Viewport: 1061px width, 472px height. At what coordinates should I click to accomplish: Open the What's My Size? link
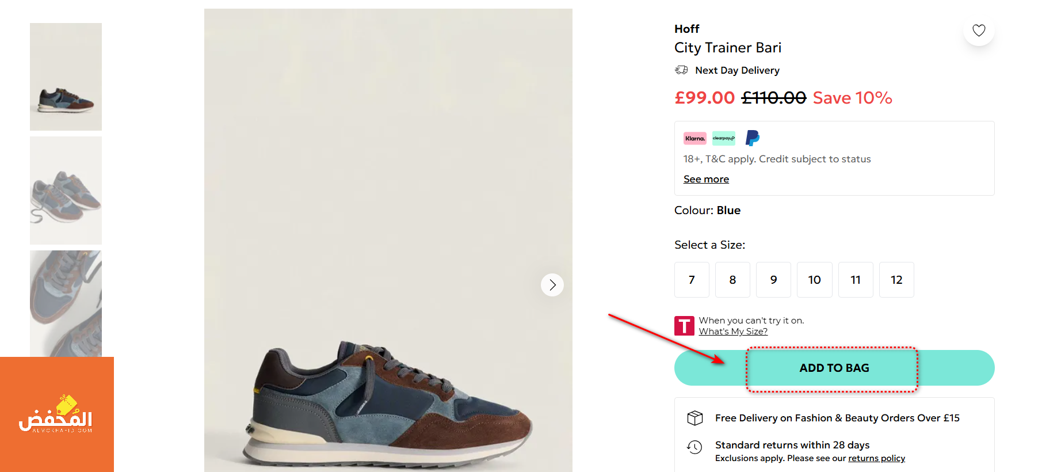[x=733, y=332]
